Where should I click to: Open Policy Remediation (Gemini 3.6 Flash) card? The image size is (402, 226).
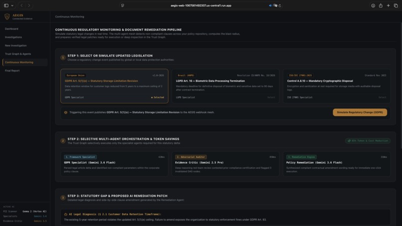[x=337, y=164]
